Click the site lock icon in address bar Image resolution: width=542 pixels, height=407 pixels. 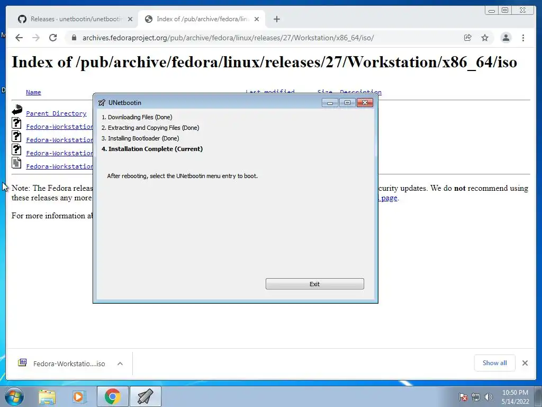(x=74, y=38)
